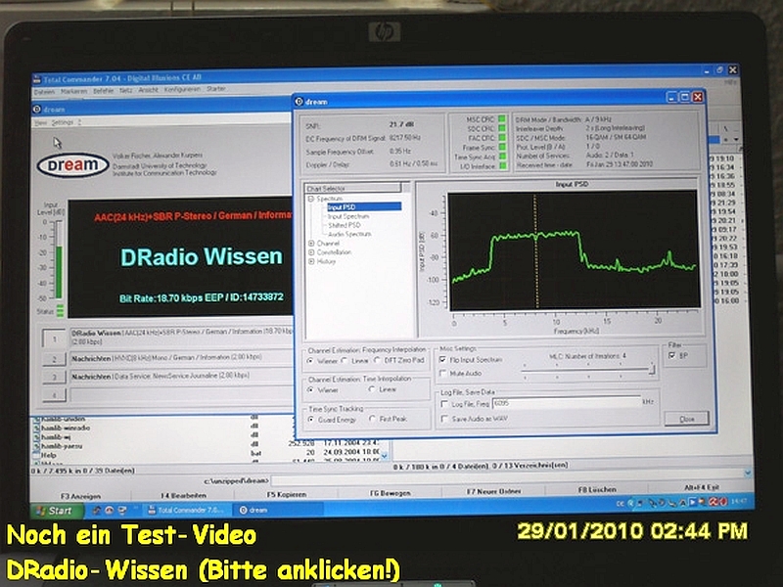This screenshot has width=783, height=587.
Task: Choose DFT Zero Pad frequency interpolation
Action: 377,360
